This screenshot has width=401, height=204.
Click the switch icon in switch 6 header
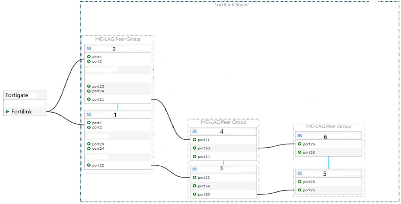[x=300, y=135]
